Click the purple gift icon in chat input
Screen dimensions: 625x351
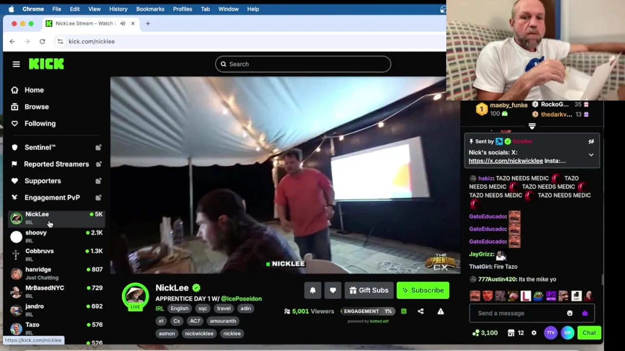click(x=585, y=313)
